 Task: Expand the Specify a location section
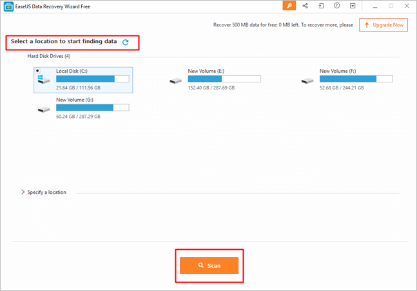[23, 192]
